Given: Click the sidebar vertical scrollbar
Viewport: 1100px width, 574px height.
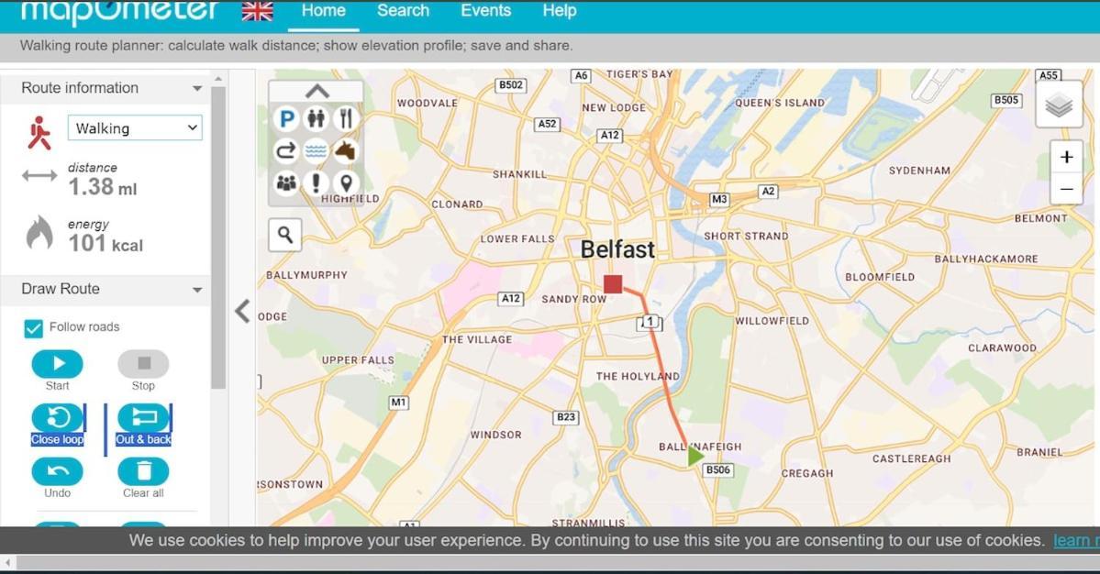Looking at the screenshot, I should tap(218, 237).
